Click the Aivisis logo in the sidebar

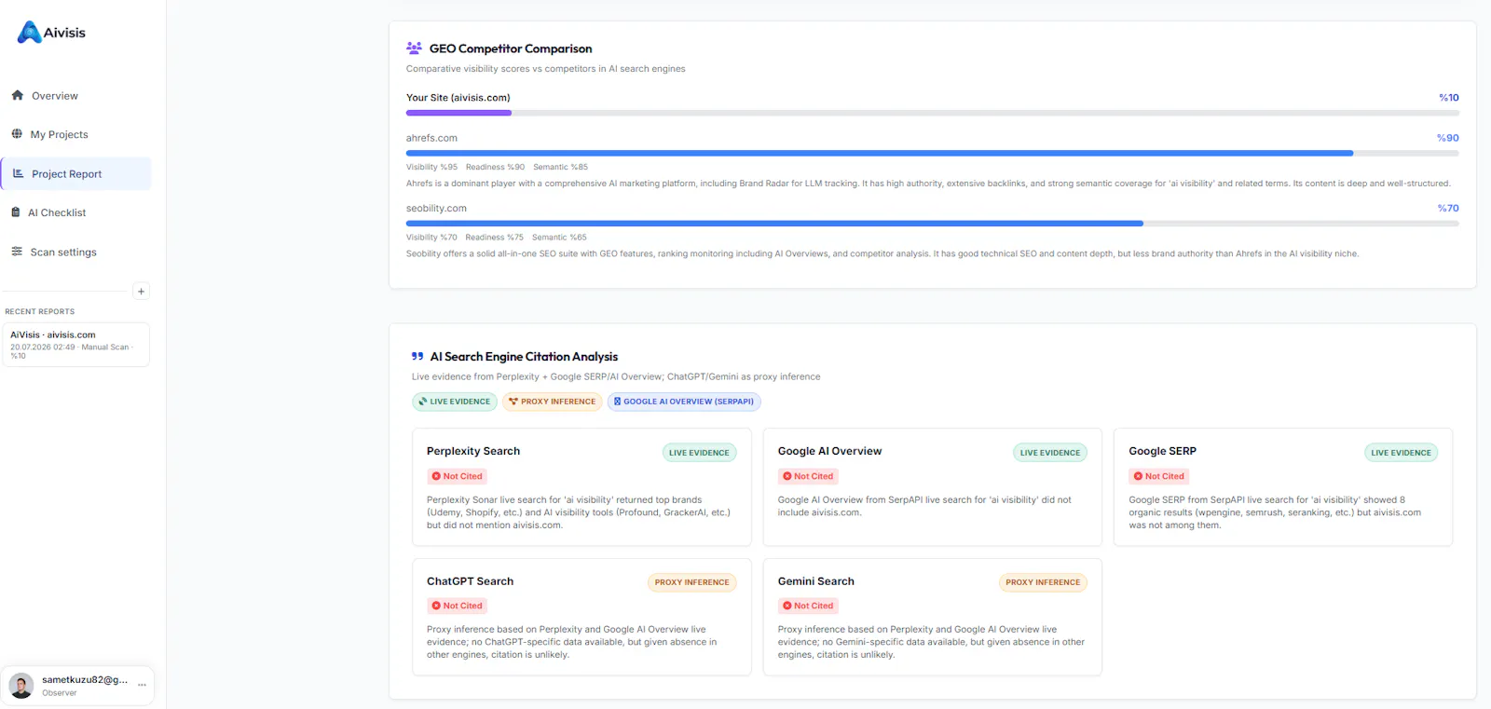(51, 33)
